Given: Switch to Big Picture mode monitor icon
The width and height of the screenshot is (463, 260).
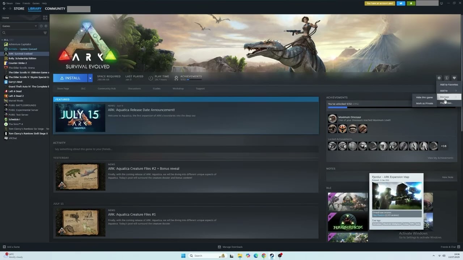Looking at the screenshot, I should (441, 3).
